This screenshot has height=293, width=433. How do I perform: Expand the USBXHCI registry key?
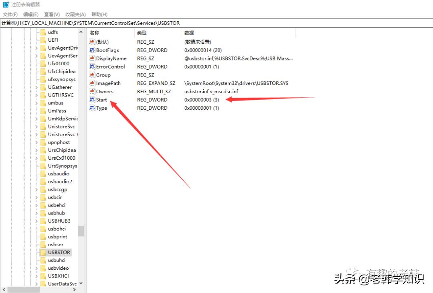(36, 276)
